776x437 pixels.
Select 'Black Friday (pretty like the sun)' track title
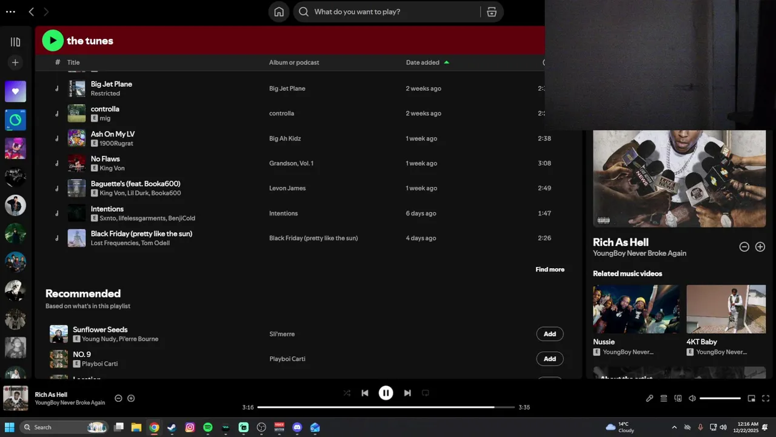coord(141,234)
